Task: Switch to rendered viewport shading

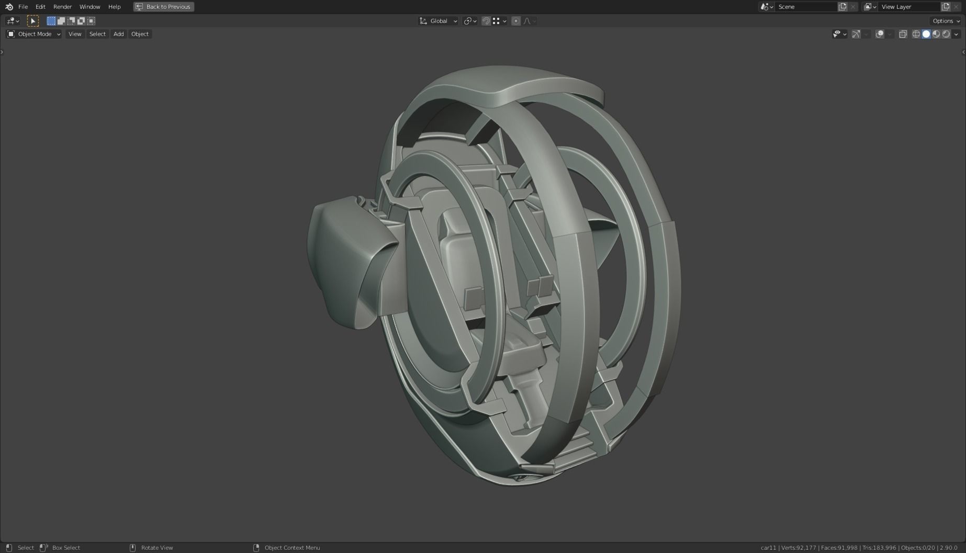Action: point(946,34)
